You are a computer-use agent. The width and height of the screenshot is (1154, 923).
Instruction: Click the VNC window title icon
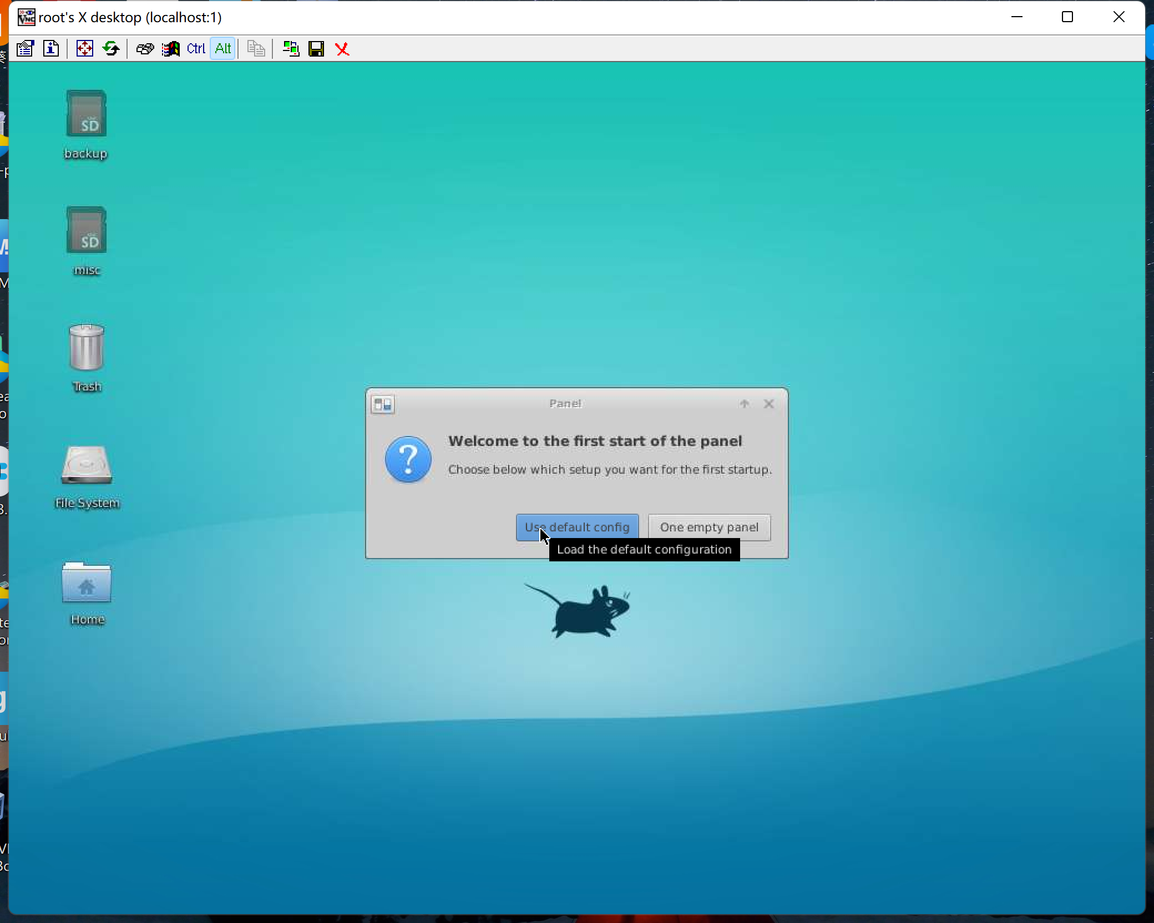click(x=26, y=17)
